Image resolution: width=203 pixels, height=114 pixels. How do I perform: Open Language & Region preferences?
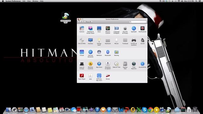click(116, 30)
